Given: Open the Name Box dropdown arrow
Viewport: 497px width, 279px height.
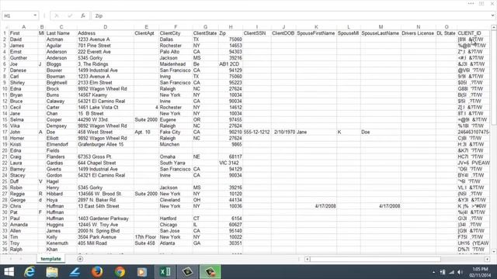Looking at the screenshot, I should [34, 15].
